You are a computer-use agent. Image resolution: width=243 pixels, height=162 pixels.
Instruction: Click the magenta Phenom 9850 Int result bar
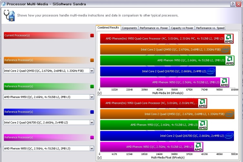point(165,82)
